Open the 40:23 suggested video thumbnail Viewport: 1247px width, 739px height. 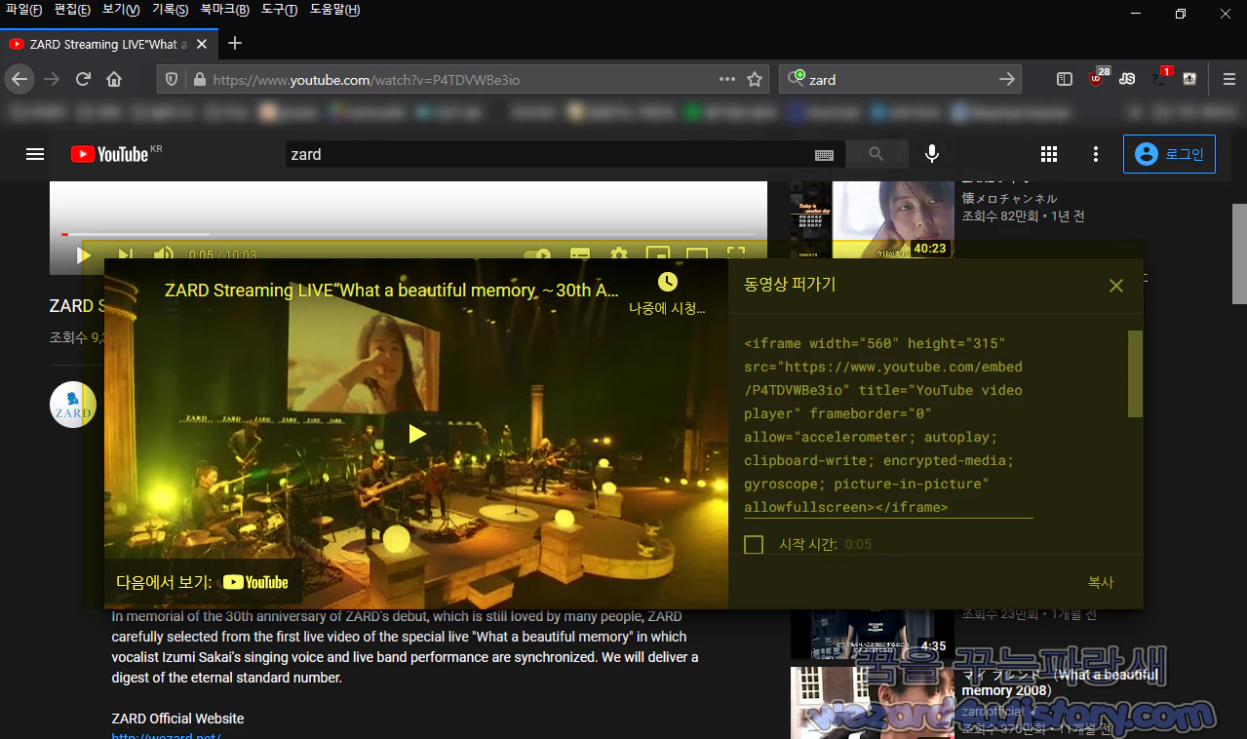873,219
